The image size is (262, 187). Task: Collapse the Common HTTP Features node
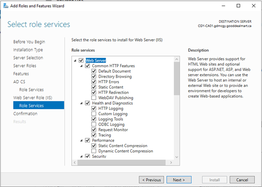[x=81, y=66]
